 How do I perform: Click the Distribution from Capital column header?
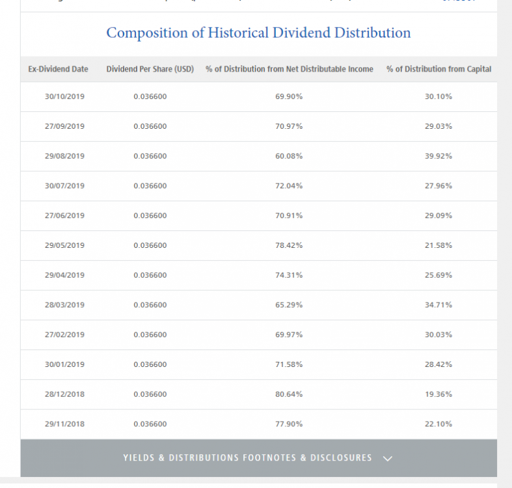(438, 69)
